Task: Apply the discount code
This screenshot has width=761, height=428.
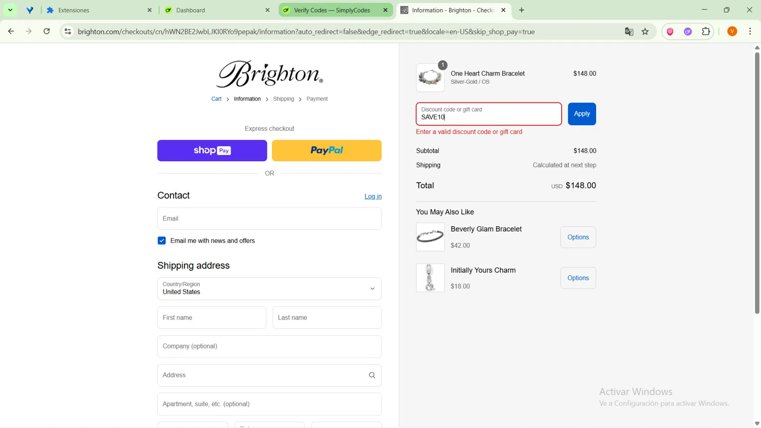Action: click(x=582, y=114)
